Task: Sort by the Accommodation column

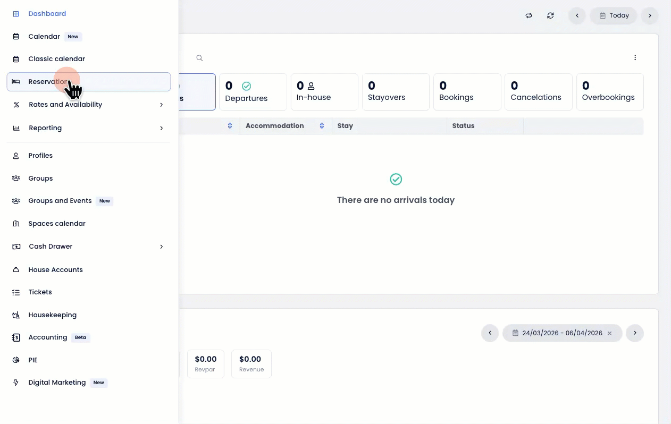Action: coord(322,126)
